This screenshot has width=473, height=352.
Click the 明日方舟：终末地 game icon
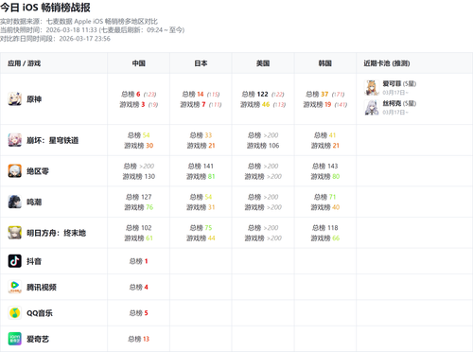click(14, 233)
